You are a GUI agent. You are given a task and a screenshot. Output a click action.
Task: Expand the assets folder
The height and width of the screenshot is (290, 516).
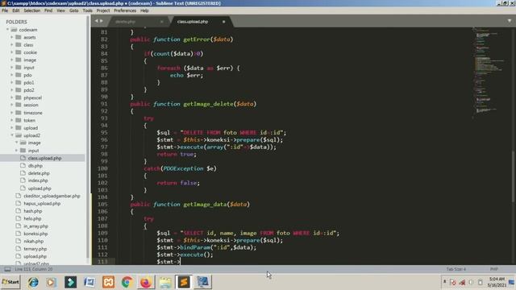12,37
